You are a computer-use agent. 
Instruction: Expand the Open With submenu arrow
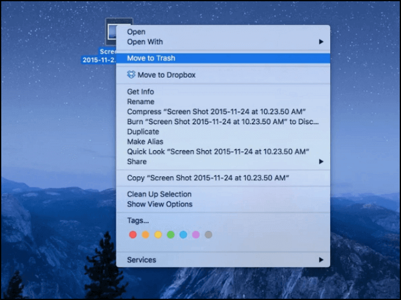(x=321, y=42)
